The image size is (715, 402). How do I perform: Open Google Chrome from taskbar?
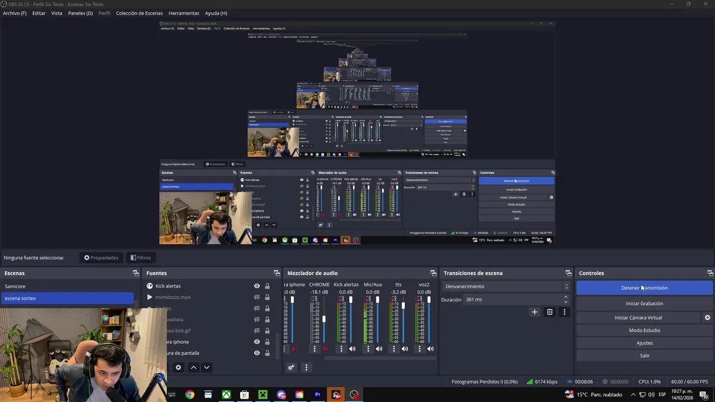pos(190,395)
